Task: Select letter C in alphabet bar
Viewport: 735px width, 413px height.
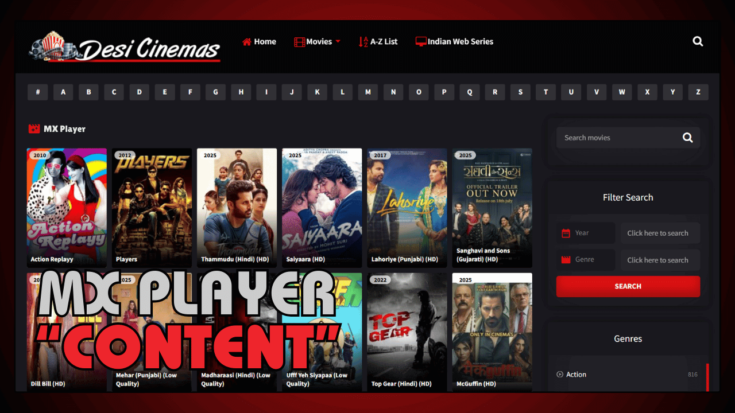Action: pyautogui.click(x=114, y=92)
